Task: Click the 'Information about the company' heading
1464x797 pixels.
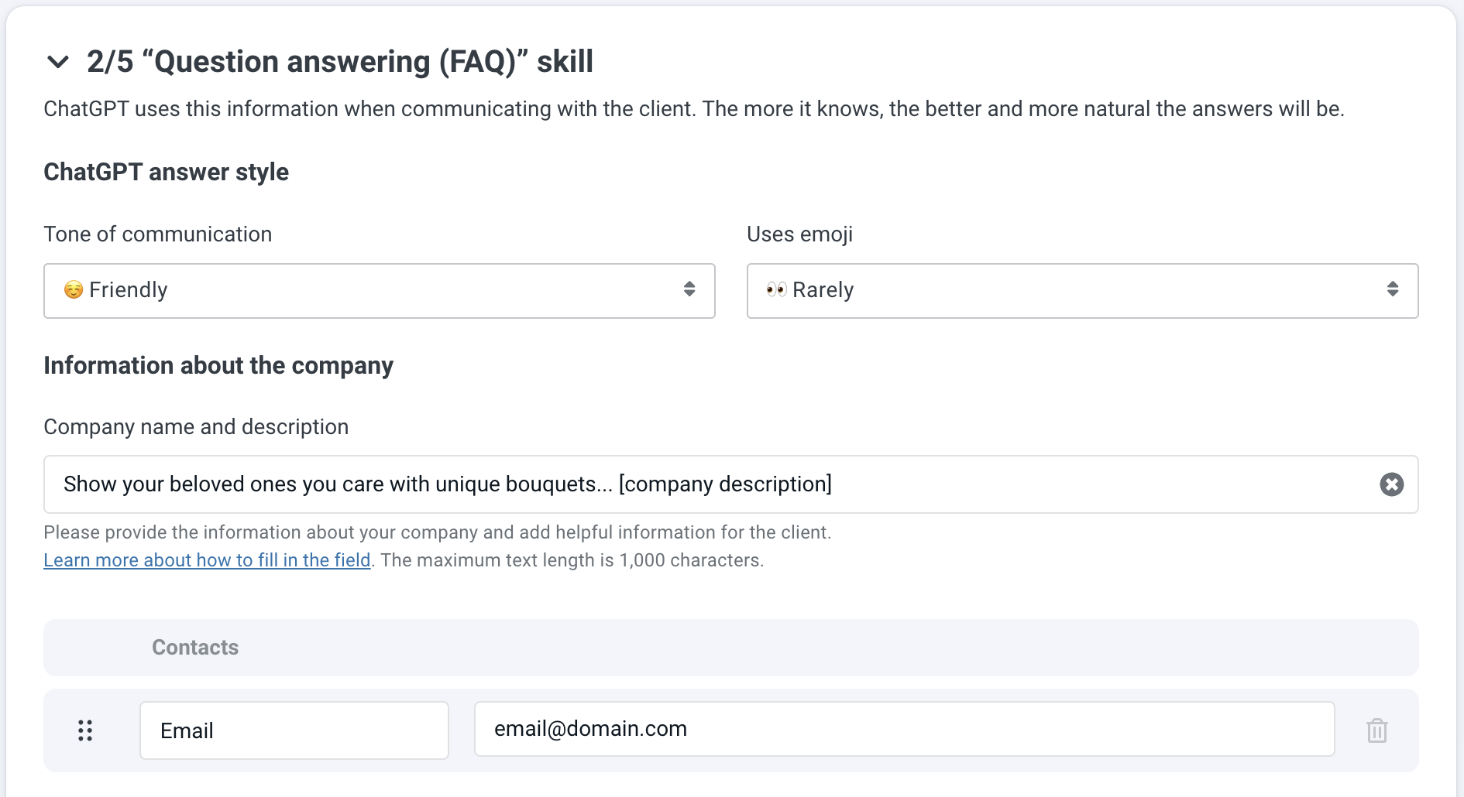Action: pos(218,365)
